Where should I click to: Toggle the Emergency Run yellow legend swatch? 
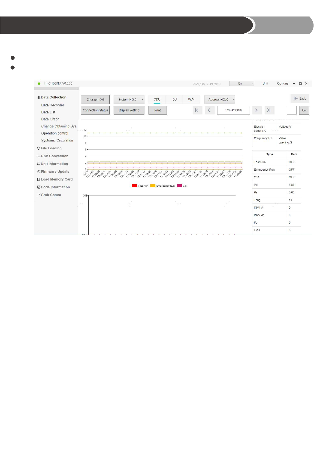[153, 186]
